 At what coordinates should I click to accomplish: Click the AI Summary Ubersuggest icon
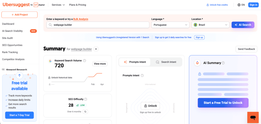coord(197,63)
